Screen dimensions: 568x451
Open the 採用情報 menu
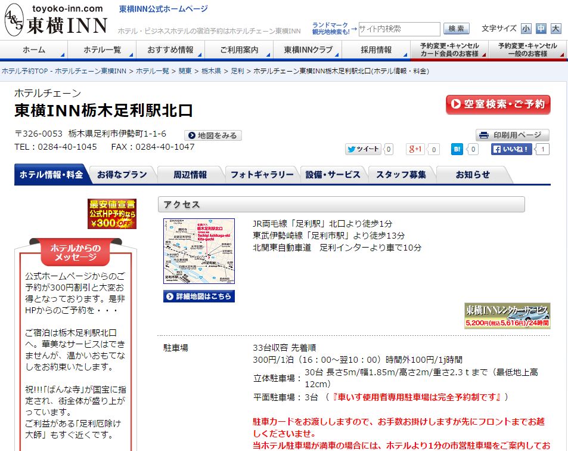376,50
